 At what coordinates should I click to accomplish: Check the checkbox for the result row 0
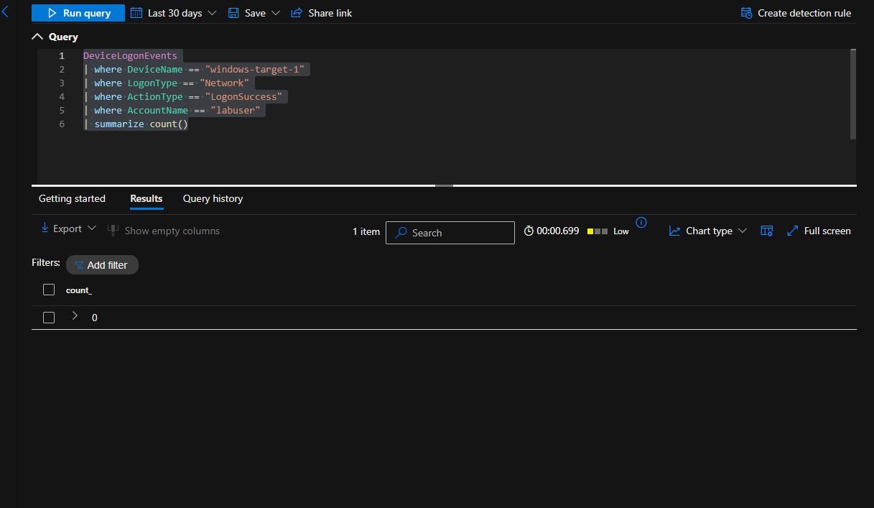[x=49, y=318]
